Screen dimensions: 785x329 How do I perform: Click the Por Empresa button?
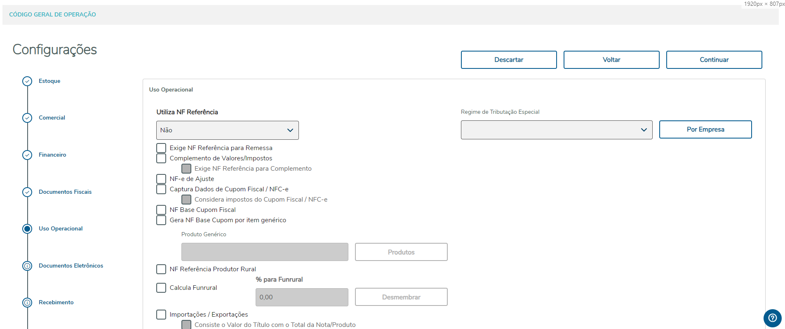point(705,129)
